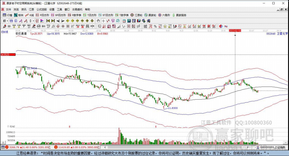This screenshot has width=289, height=156.
Task: Expand the period dropdown arrow beside 日
Action: (7, 21)
